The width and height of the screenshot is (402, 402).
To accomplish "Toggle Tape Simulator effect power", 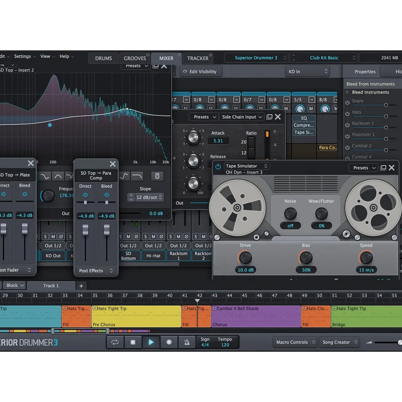I will pos(218,167).
